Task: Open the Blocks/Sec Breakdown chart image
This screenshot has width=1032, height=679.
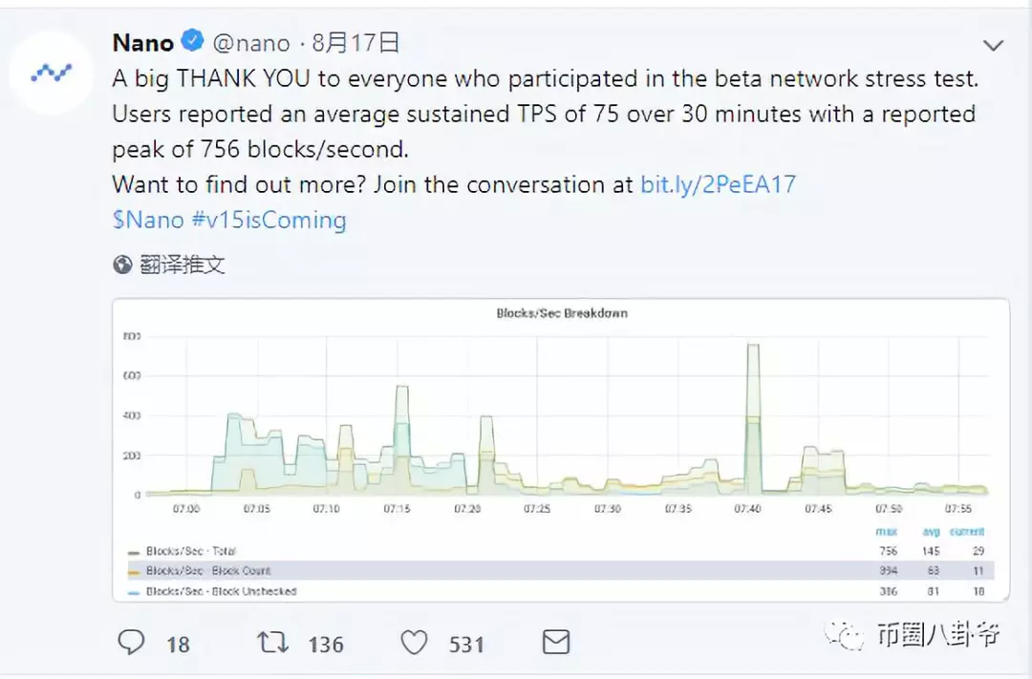Action: pos(561,450)
